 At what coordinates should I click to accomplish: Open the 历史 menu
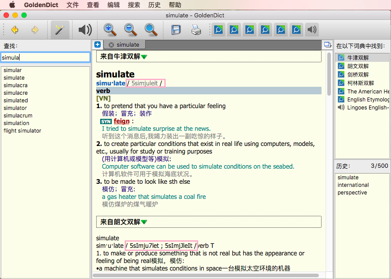coord(155,5)
